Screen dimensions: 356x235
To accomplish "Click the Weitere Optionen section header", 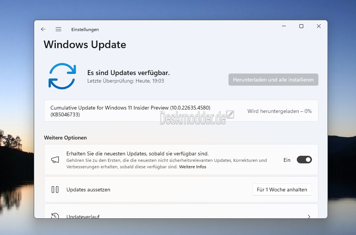I will 65,138.
